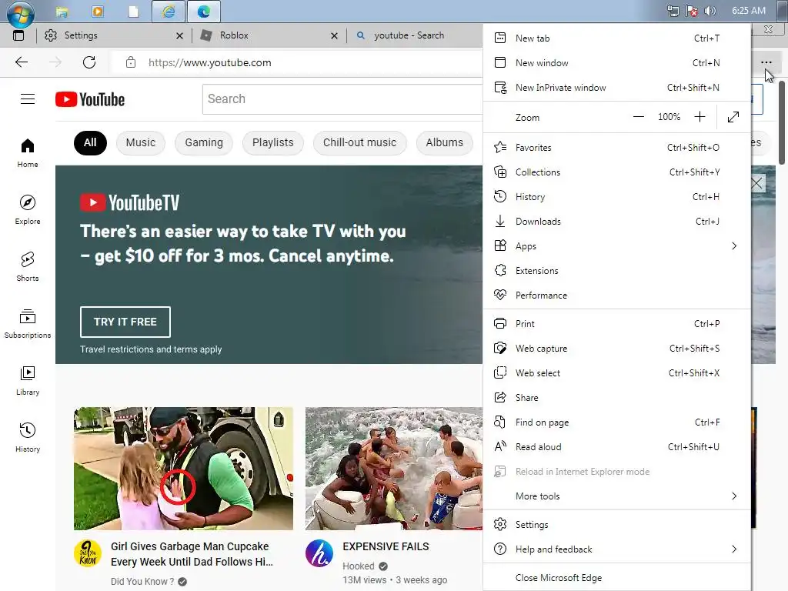
Task: Open Windows Explorer from taskbar
Action: coord(62,11)
